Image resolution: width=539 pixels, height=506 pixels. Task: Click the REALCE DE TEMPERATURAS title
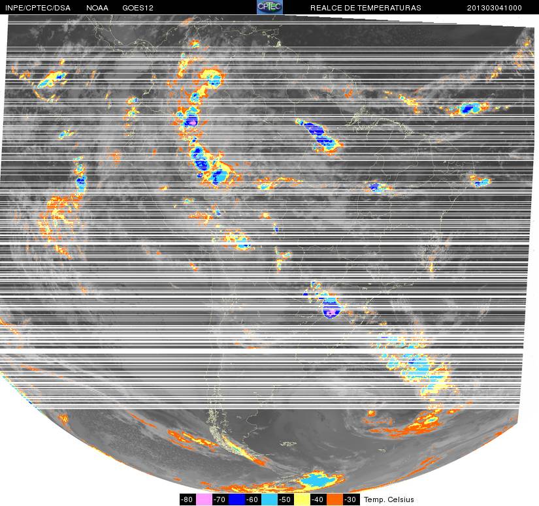[366, 8]
